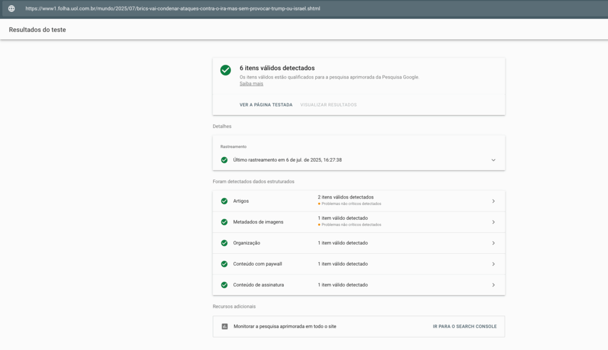The width and height of the screenshot is (608, 350).
Task: Click the tested URL field at top
Action: coord(172,9)
